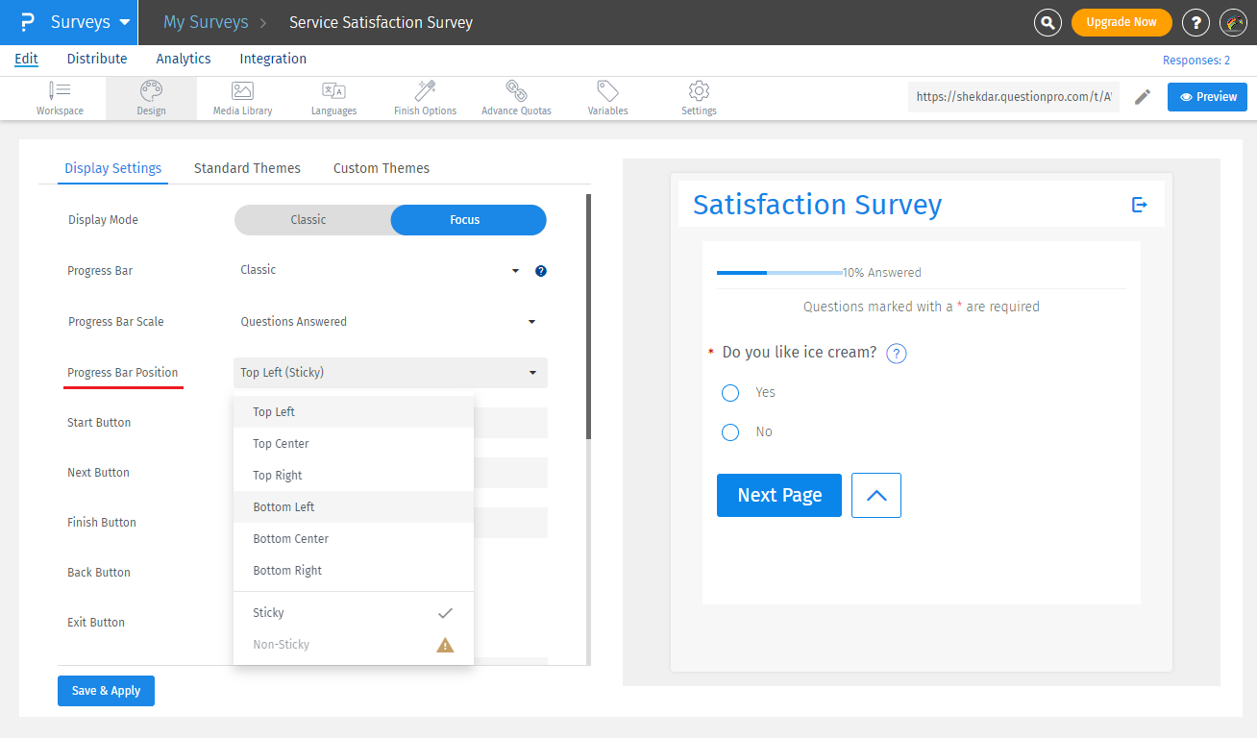
Task: Open the search magnifier icon
Action: coord(1047,22)
